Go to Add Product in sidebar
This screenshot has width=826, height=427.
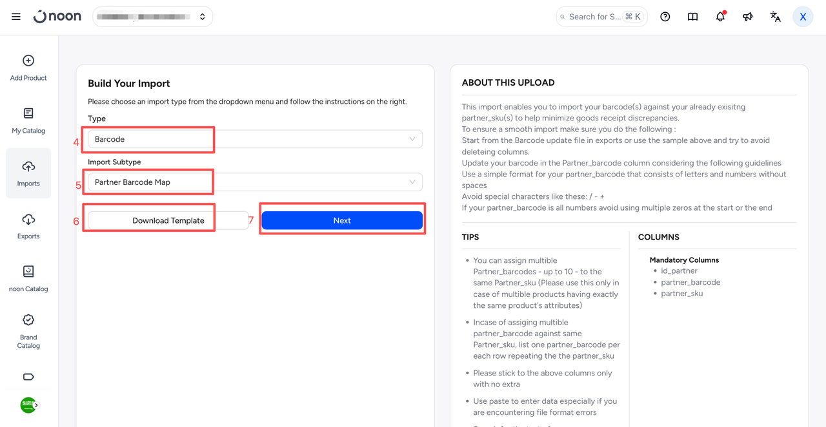coord(28,68)
